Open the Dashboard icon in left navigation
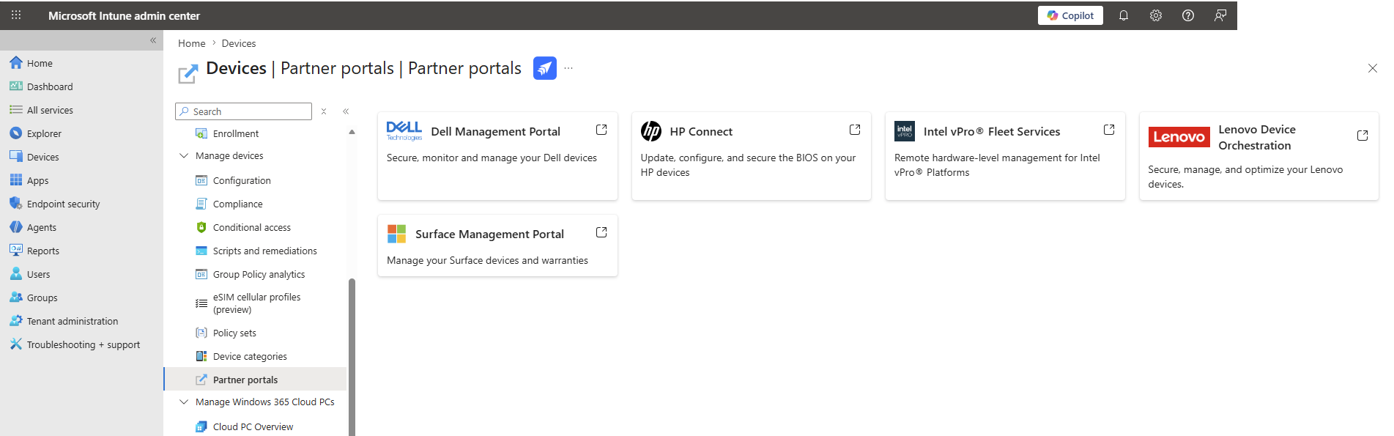This screenshot has height=436, width=1394. coord(16,86)
